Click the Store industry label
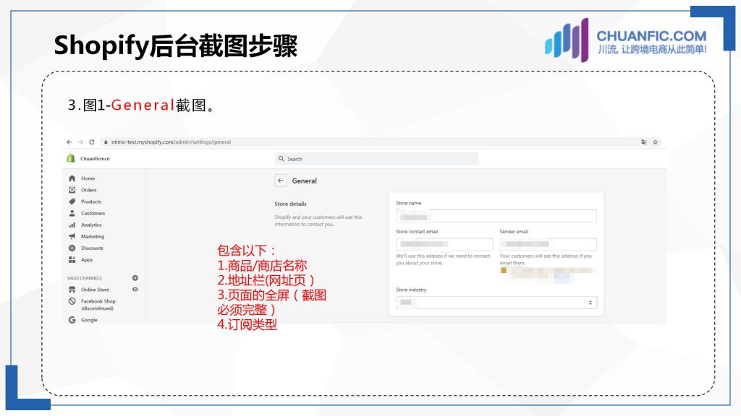 click(x=411, y=290)
